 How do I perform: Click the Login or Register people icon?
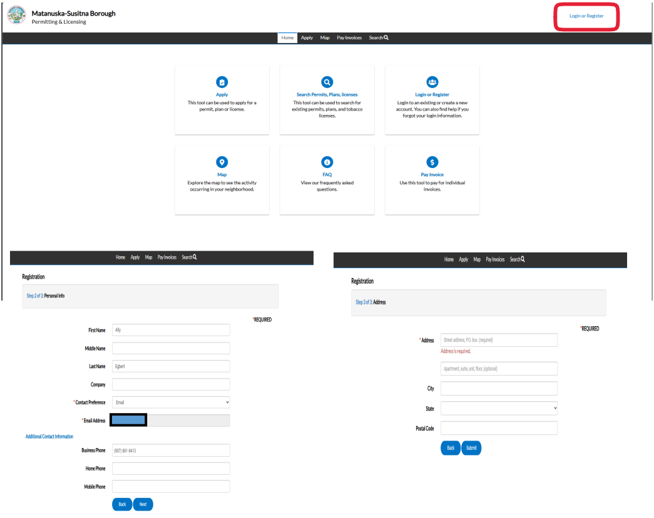click(x=432, y=82)
